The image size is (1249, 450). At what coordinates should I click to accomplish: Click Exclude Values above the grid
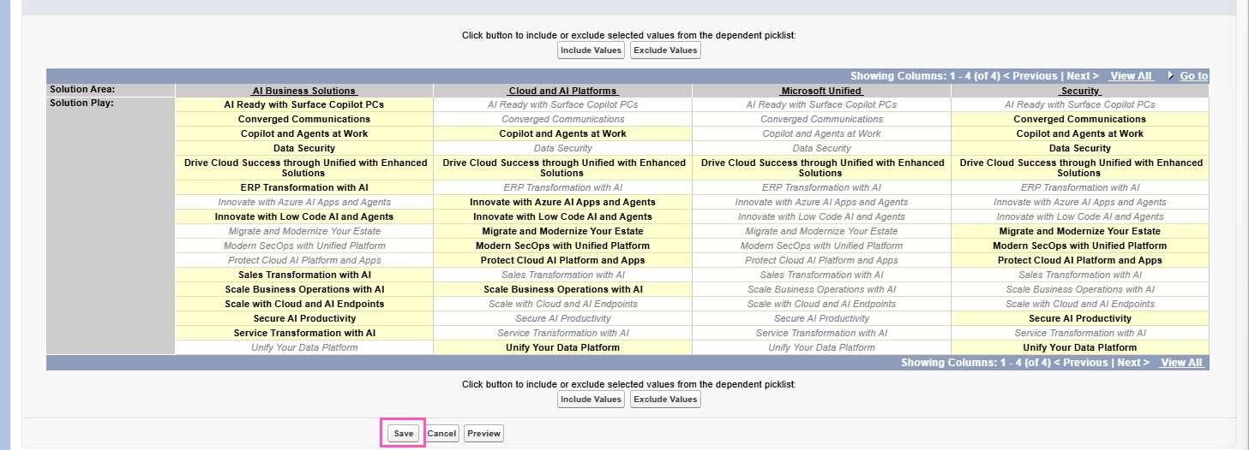tap(665, 50)
